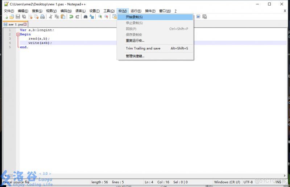Click the length : 56 status entry
290x187 pixels.
pos(99,182)
